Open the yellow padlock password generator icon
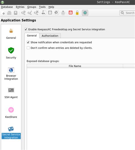 [77, 13]
